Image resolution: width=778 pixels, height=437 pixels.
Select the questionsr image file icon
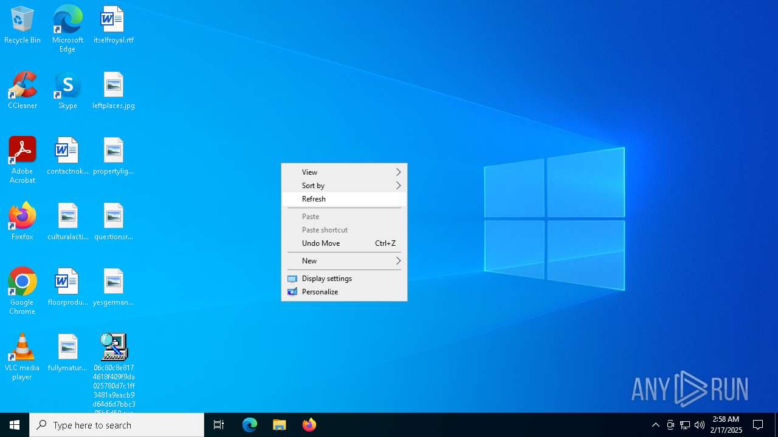click(x=114, y=222)
